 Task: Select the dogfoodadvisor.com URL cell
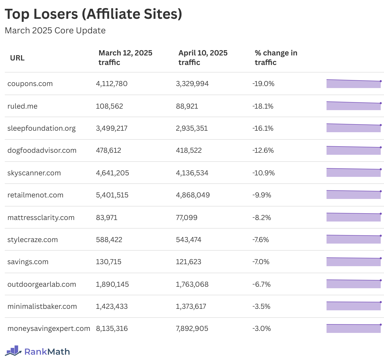click(x=42, y=151)
